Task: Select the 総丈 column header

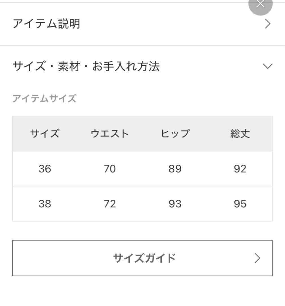Action: pos(240,134)
